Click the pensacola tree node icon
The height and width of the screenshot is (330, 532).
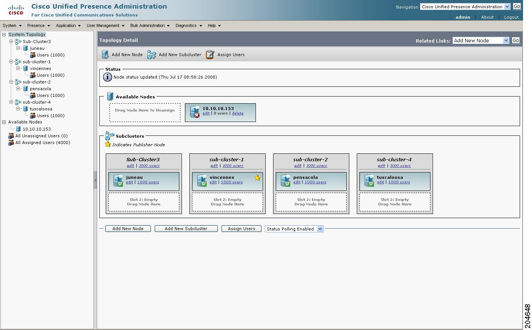[x=25, y=89]
